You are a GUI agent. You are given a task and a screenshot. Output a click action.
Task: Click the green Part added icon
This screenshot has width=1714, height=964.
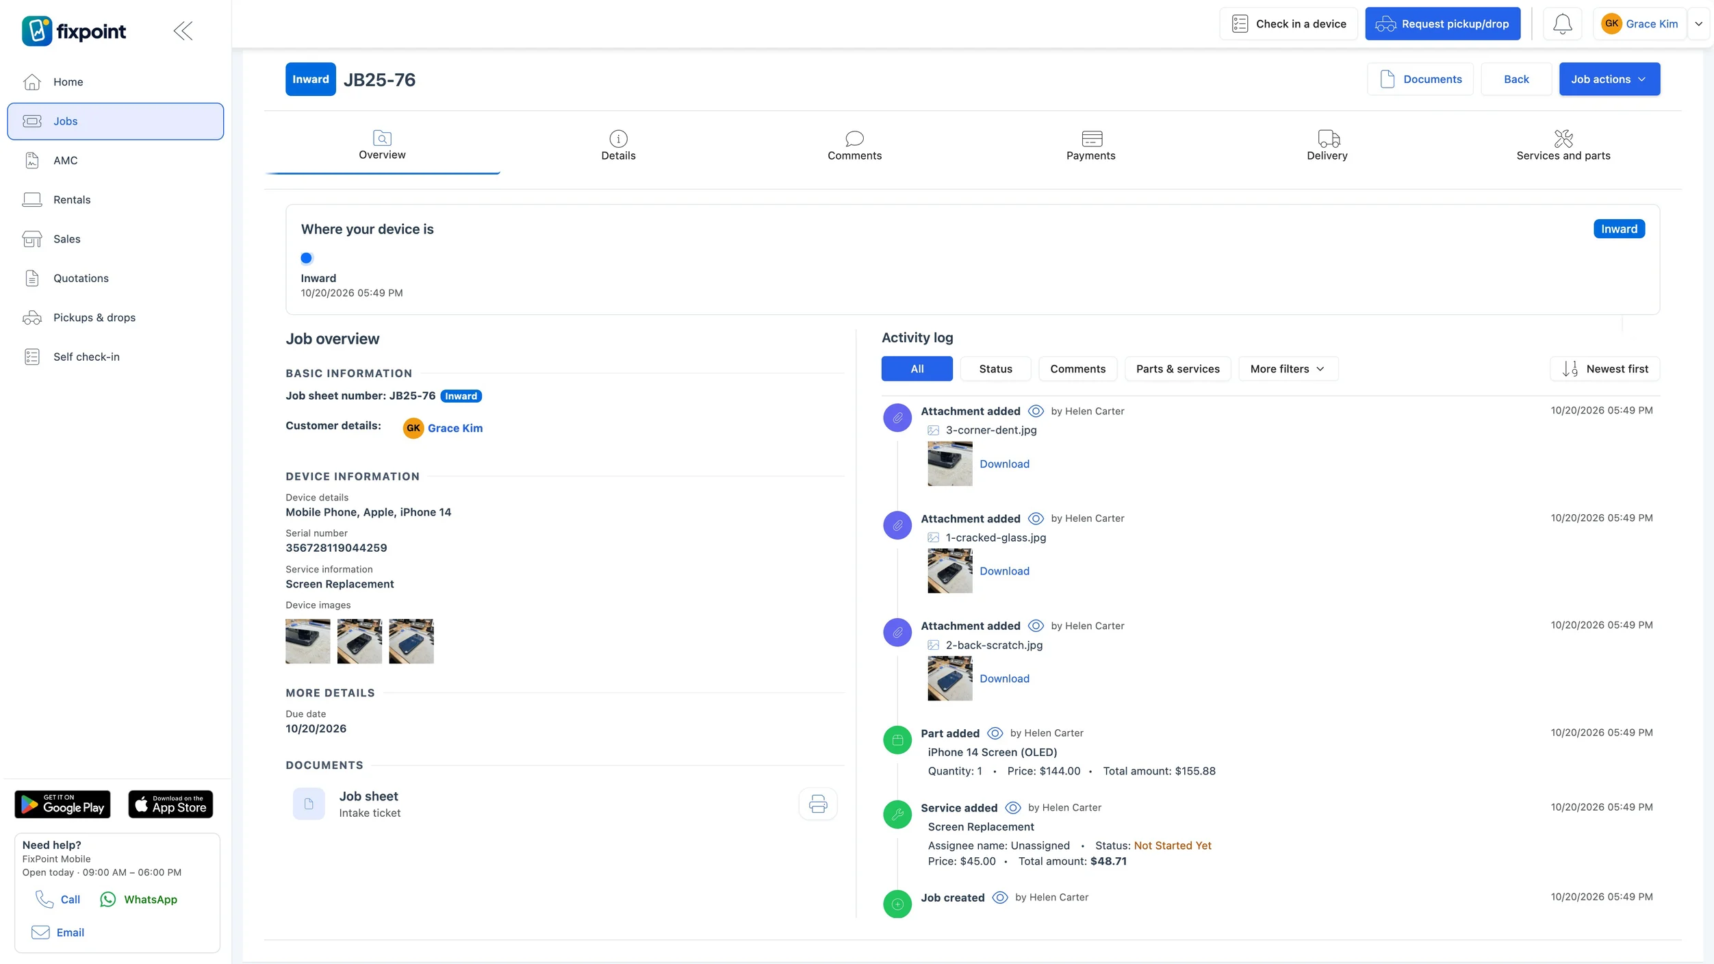(x=897, y=740)
